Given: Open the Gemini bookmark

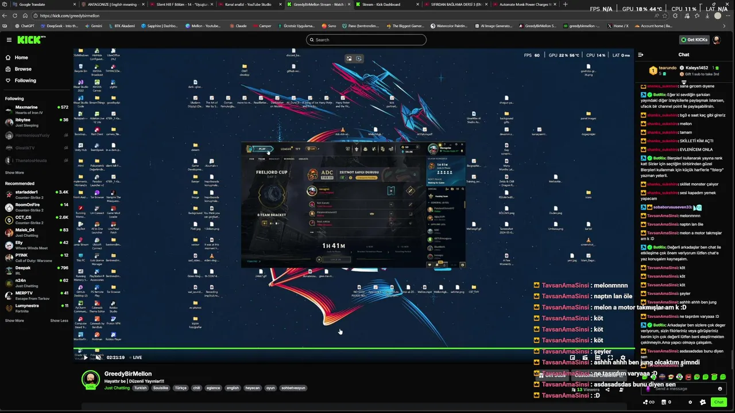Looking at the screenshot, I should (93, 26).
